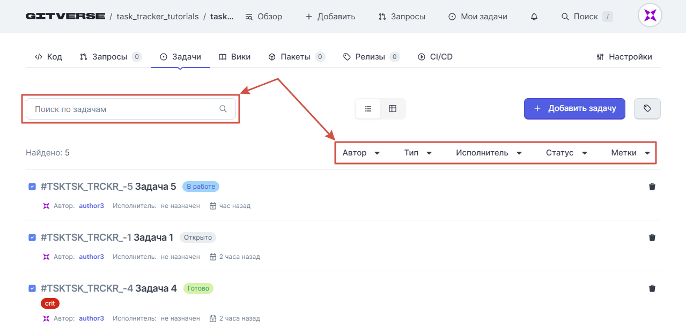The height and width of the screenshot is (327, 686).
Task: Switch to board view icon
Action: 393,109
